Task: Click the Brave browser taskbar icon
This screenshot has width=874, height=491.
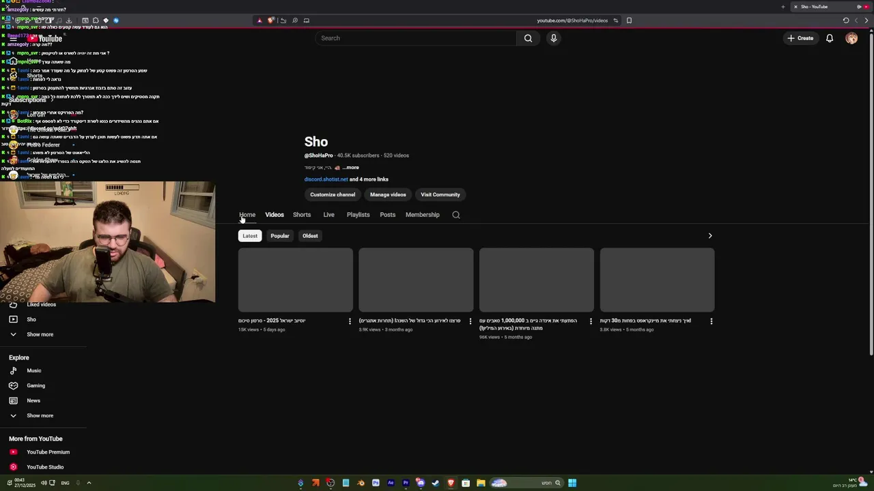Action: coord(451,483)
